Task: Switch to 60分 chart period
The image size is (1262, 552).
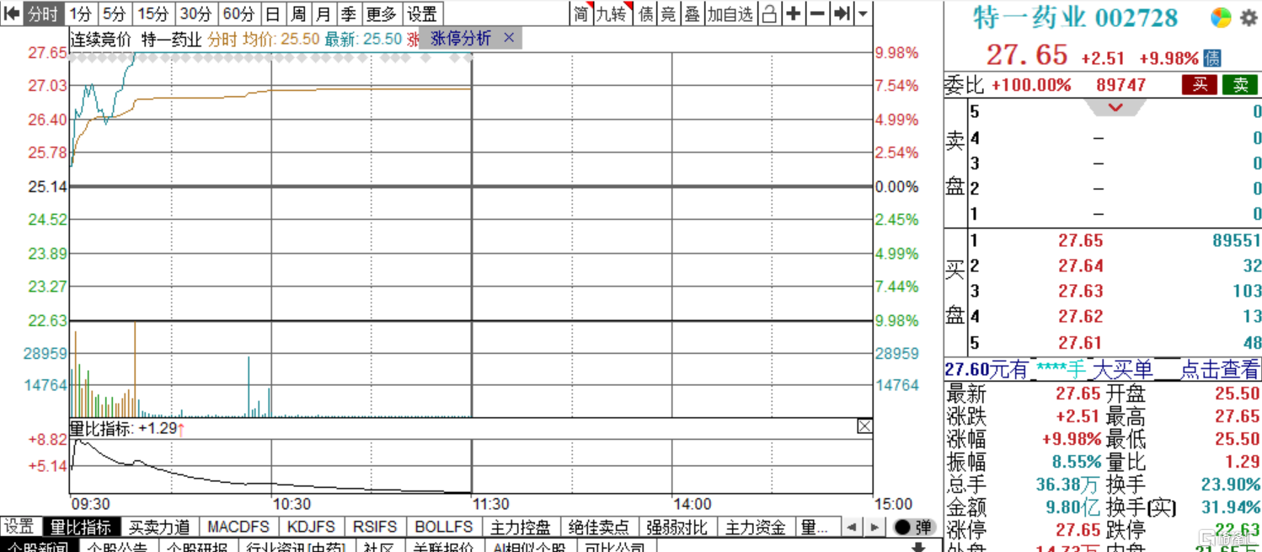Action: [x=239, y=13]
